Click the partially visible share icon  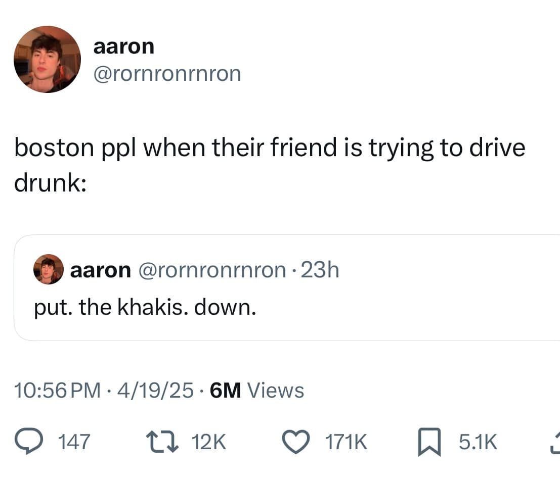(555, 443)
